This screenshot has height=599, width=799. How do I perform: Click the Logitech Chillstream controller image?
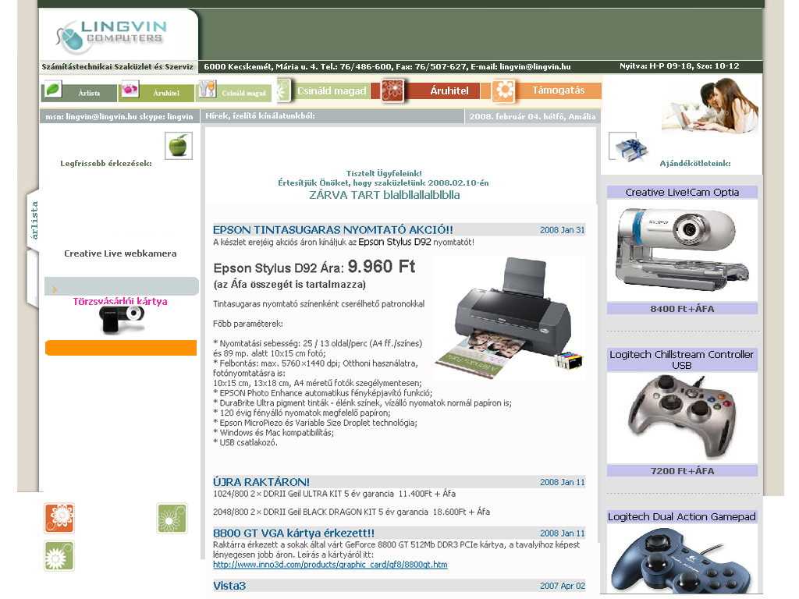coord(682,416)
